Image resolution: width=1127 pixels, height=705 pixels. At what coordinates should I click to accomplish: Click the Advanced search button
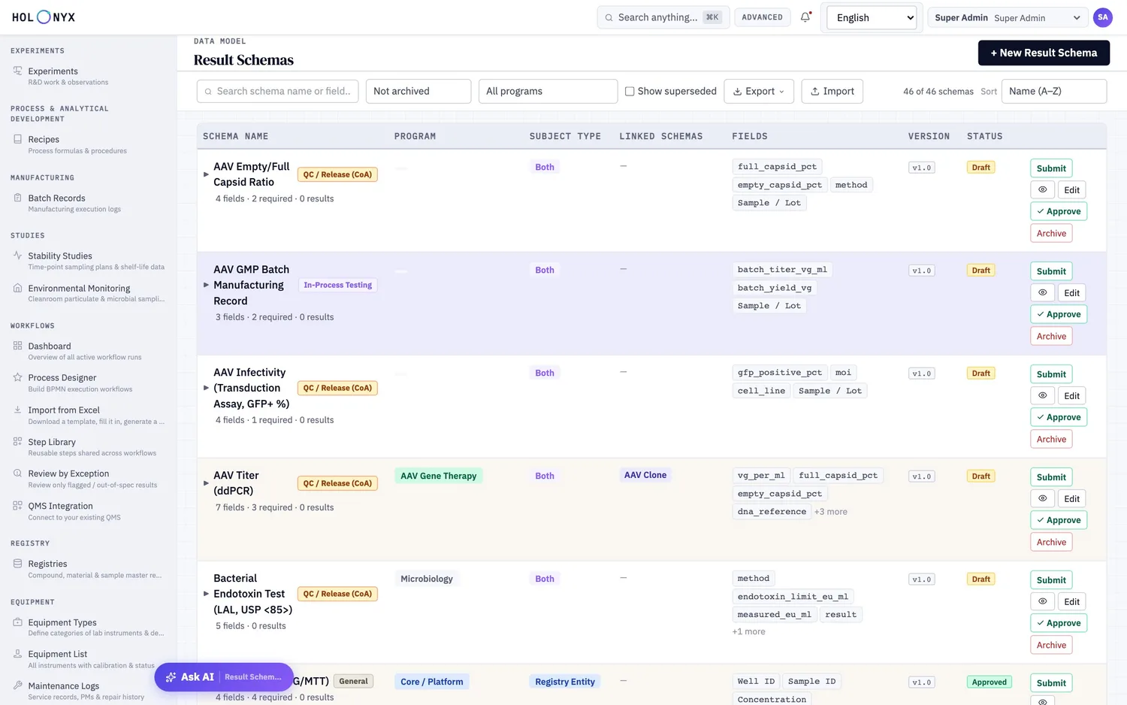tap(762, 17)
